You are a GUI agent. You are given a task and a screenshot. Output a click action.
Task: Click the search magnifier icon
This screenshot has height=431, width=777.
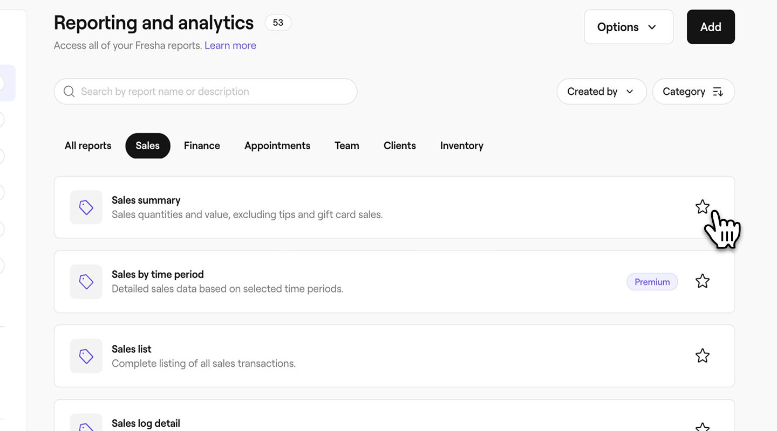[69, 92]
